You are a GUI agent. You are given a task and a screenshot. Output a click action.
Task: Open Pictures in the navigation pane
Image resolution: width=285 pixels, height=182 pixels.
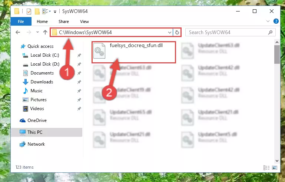coord(38,100)
